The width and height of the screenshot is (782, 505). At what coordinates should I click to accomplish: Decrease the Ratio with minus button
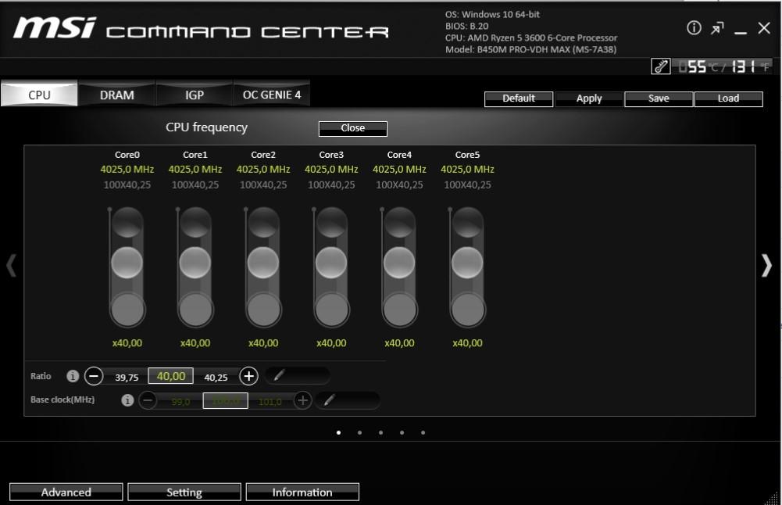(x=94, y=376)
